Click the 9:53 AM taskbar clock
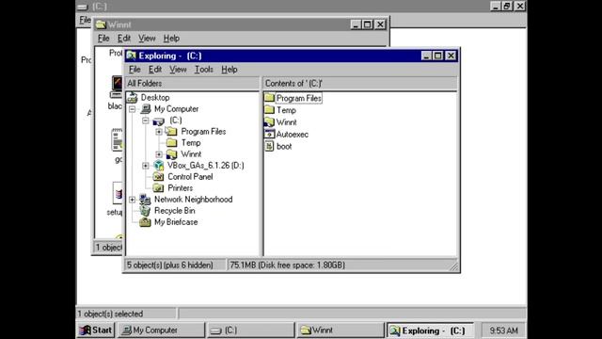This screenshot has height=339, width=602. coord(503,331)
